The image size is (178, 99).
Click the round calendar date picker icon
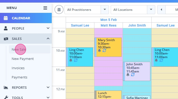[x=59, y=10]
